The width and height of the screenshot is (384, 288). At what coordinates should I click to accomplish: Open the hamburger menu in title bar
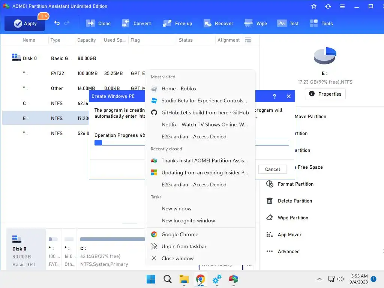click(342, 6)
